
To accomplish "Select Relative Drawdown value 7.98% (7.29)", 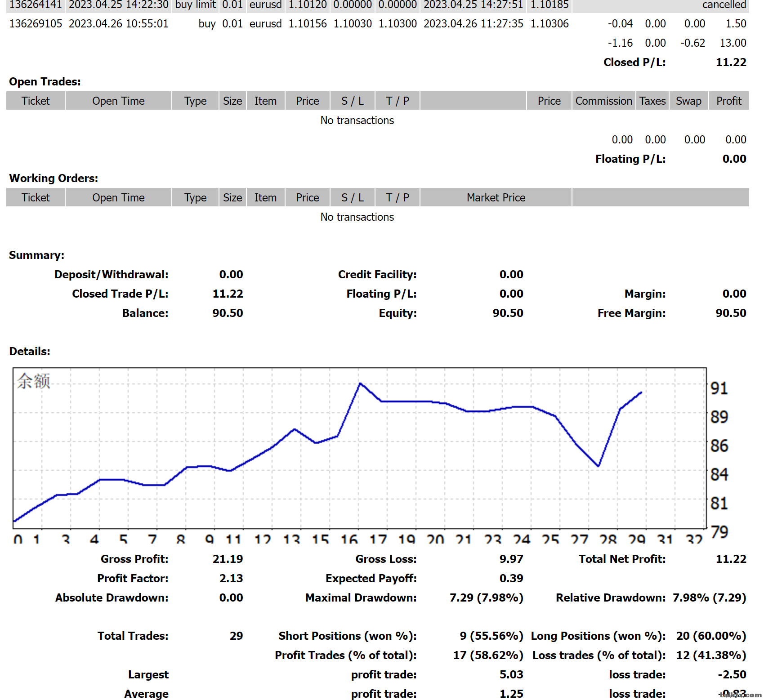I will [x=709, y=598].
